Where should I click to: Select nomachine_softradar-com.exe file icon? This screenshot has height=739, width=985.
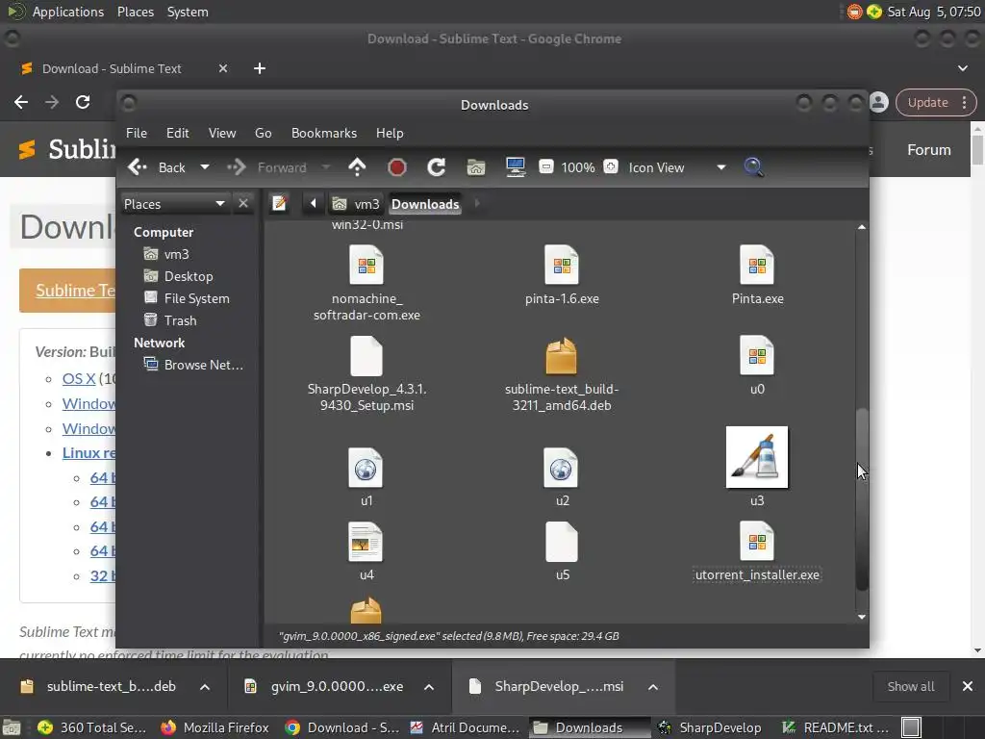pyautogui.click(x=366, y=266)
